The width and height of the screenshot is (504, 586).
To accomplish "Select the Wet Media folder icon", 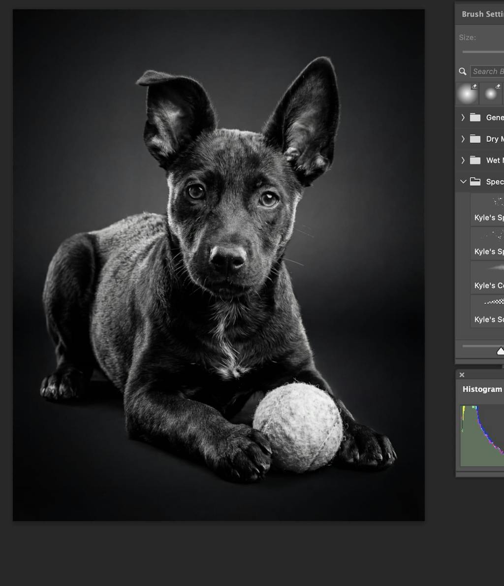I will pyautogui.click(x=475, y=160).
